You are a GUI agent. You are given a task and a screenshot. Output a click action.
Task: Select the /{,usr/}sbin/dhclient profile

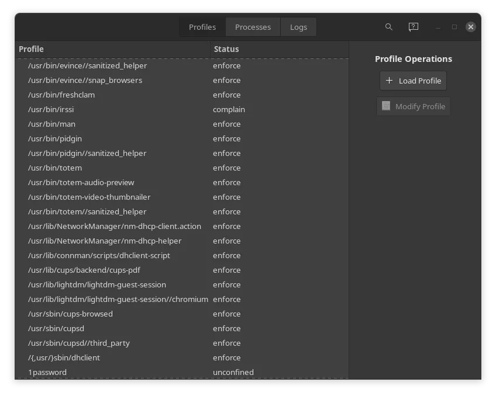click(x=117, y=357)
